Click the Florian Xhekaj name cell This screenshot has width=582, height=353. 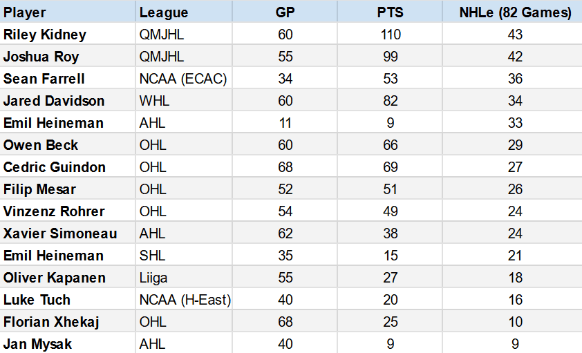[68, 321]
